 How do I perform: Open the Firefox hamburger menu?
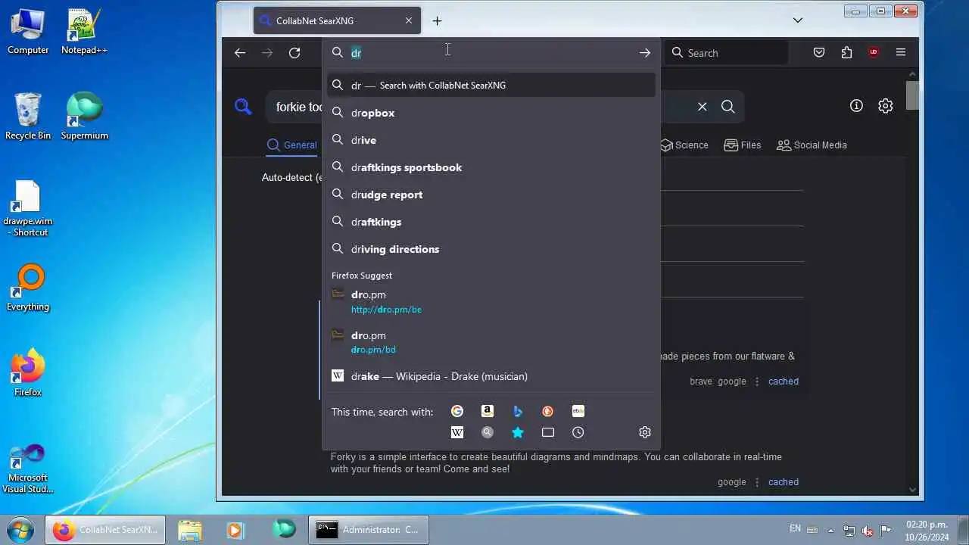coord(901,53)
